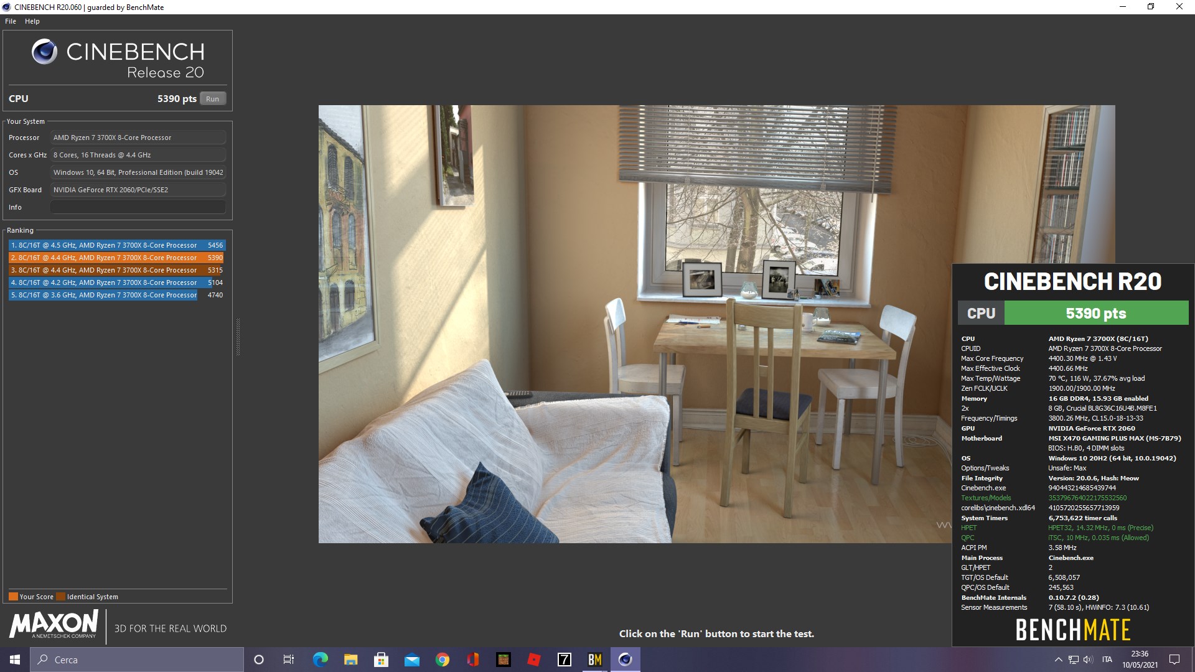The image size is (1195, 672).
Task: Open Windows notification center icon
Action: (x=1174, y=660)
